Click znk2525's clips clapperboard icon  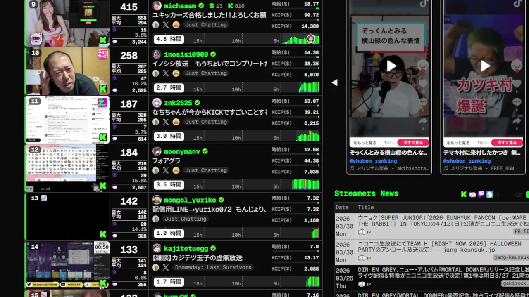176,122
